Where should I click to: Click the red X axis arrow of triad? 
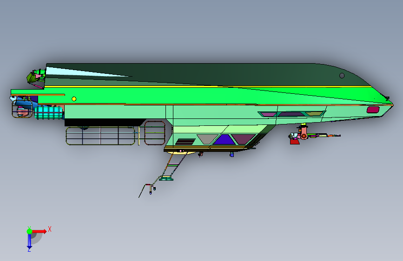click(39, 231)
